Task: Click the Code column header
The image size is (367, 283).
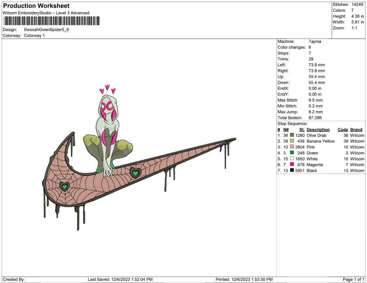Action: (343, 129)
